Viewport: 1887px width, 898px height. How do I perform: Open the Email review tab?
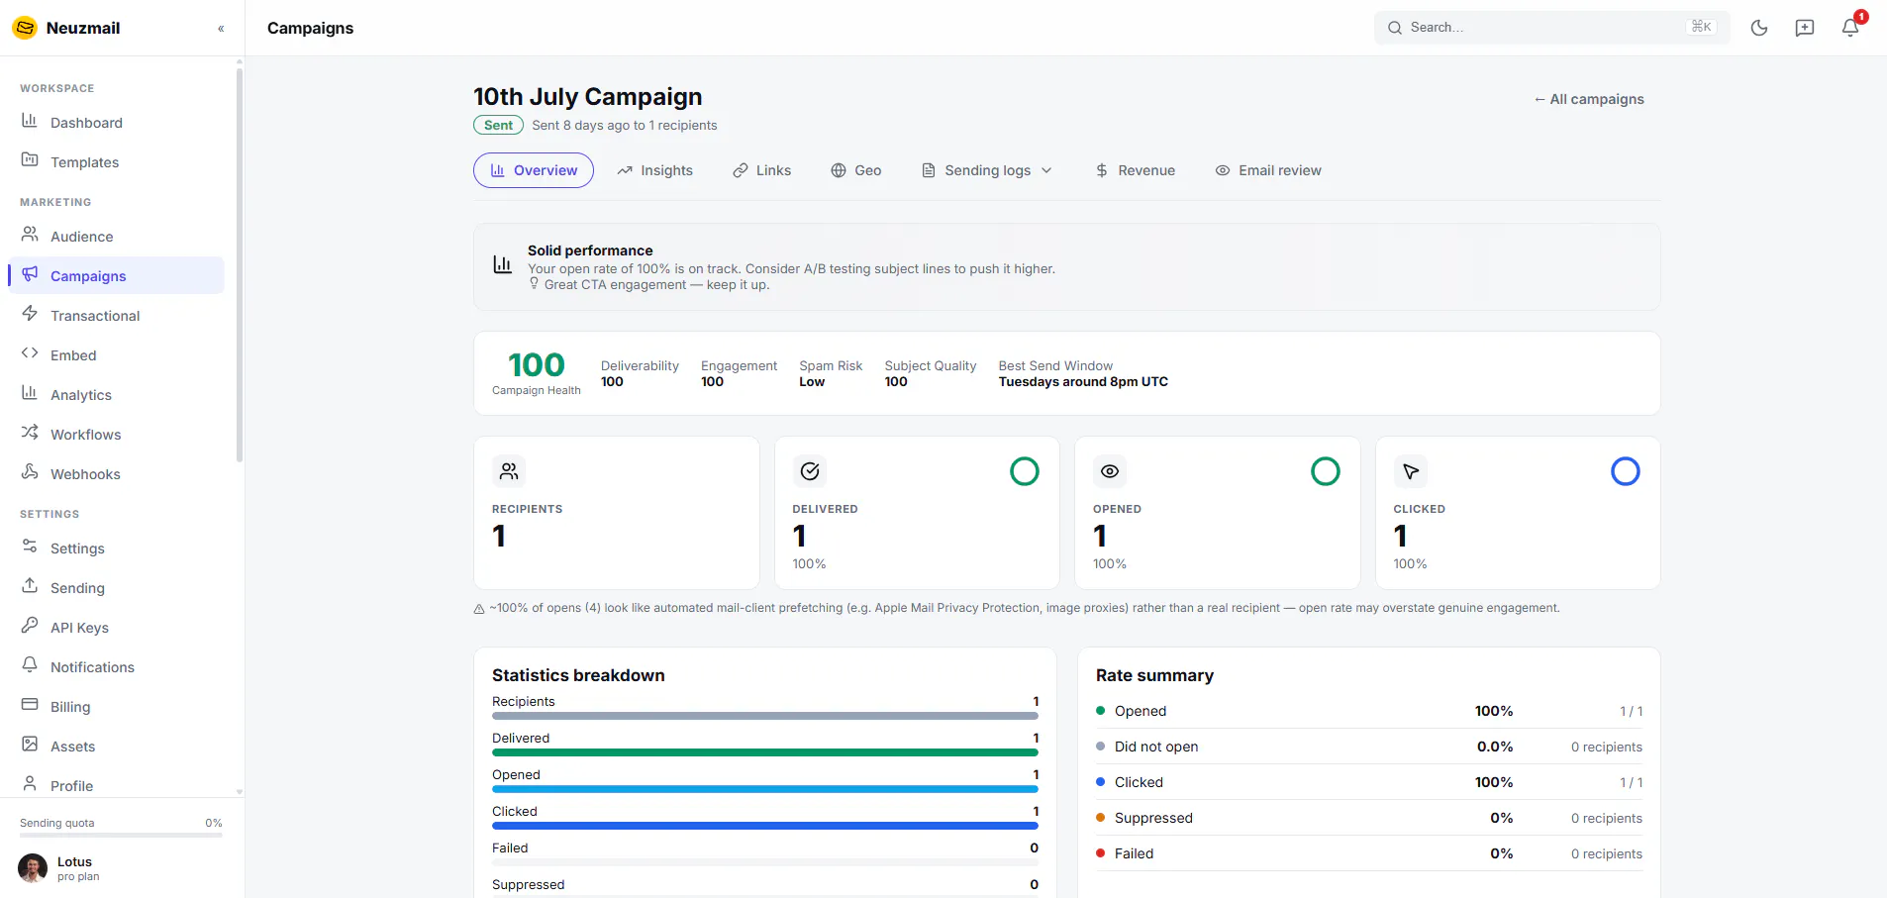point(1268,170)
